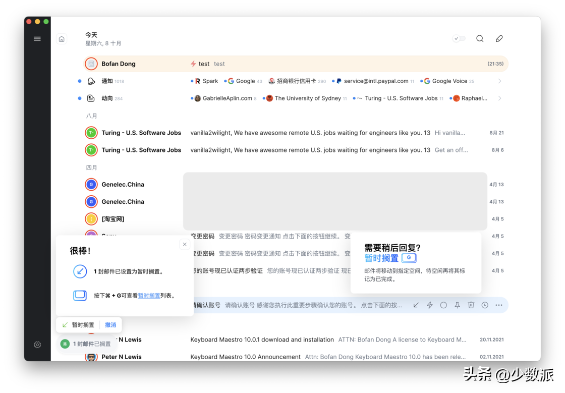The image size is (565, 393).
Task: Snooze hovered email with clock icon
Action: tap(485, 305)
